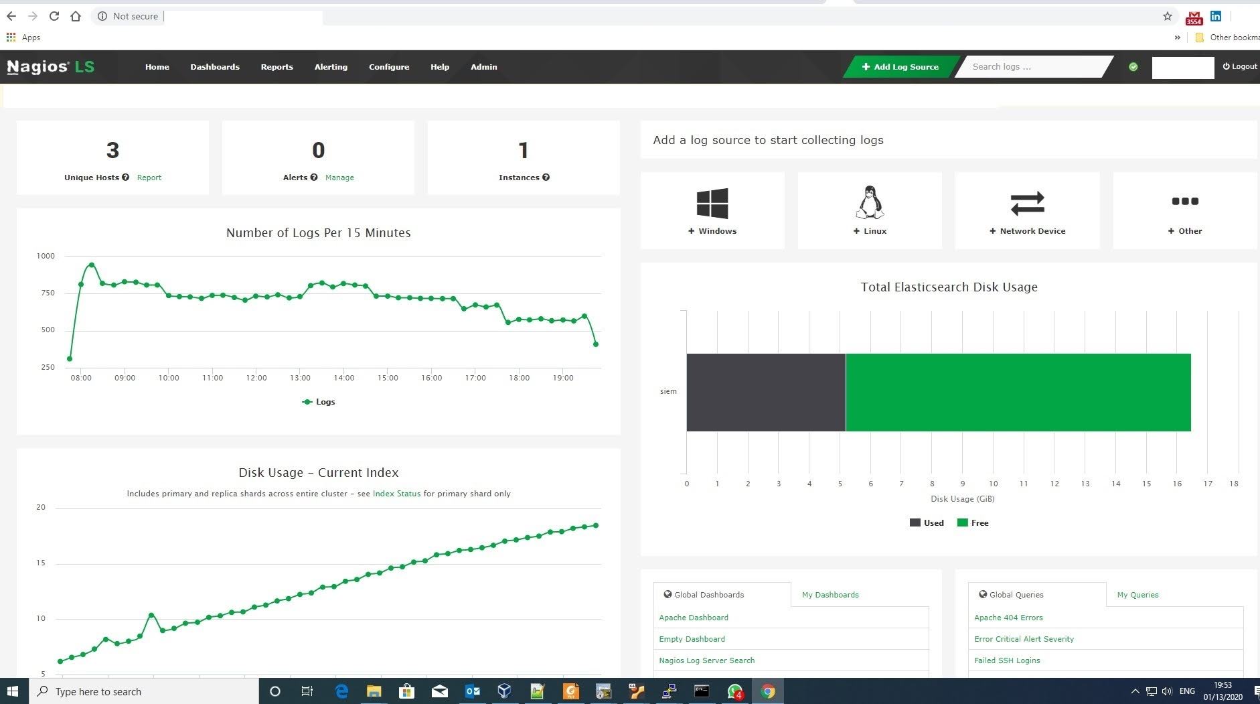Click the Add Log Source button
This screenshot has width=1260, height=704.
pos(900,67)
